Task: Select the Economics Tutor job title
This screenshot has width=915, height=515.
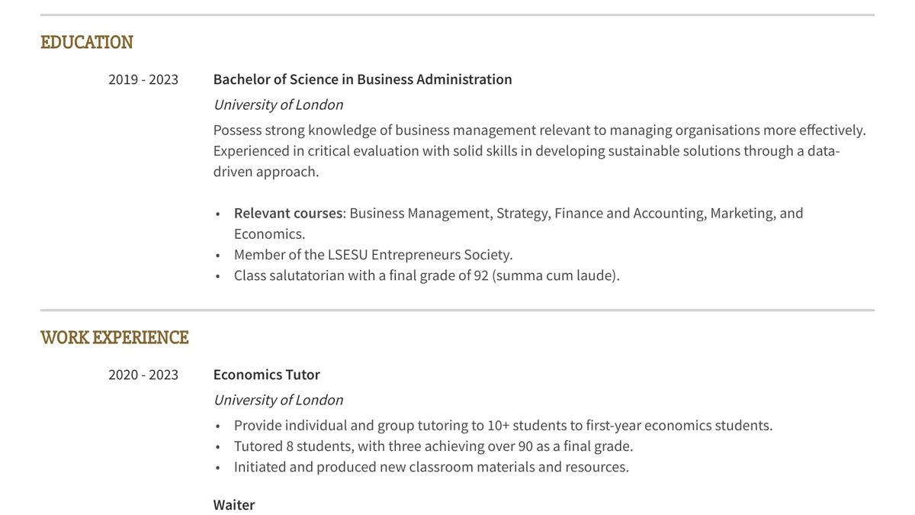Action: [x=266, y=375]
